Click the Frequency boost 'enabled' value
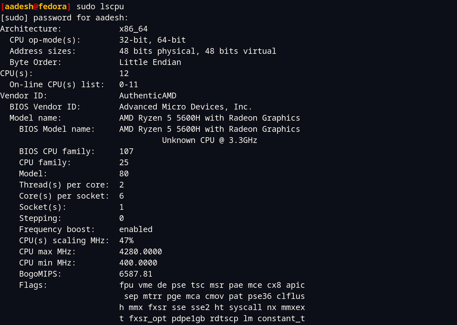The height and width of the screenshot is (325, 457). tap(136, 230)
